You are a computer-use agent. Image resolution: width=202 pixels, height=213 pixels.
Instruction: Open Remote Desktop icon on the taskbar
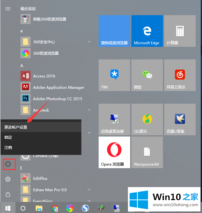pyautogui.click(x=116, y=208)
